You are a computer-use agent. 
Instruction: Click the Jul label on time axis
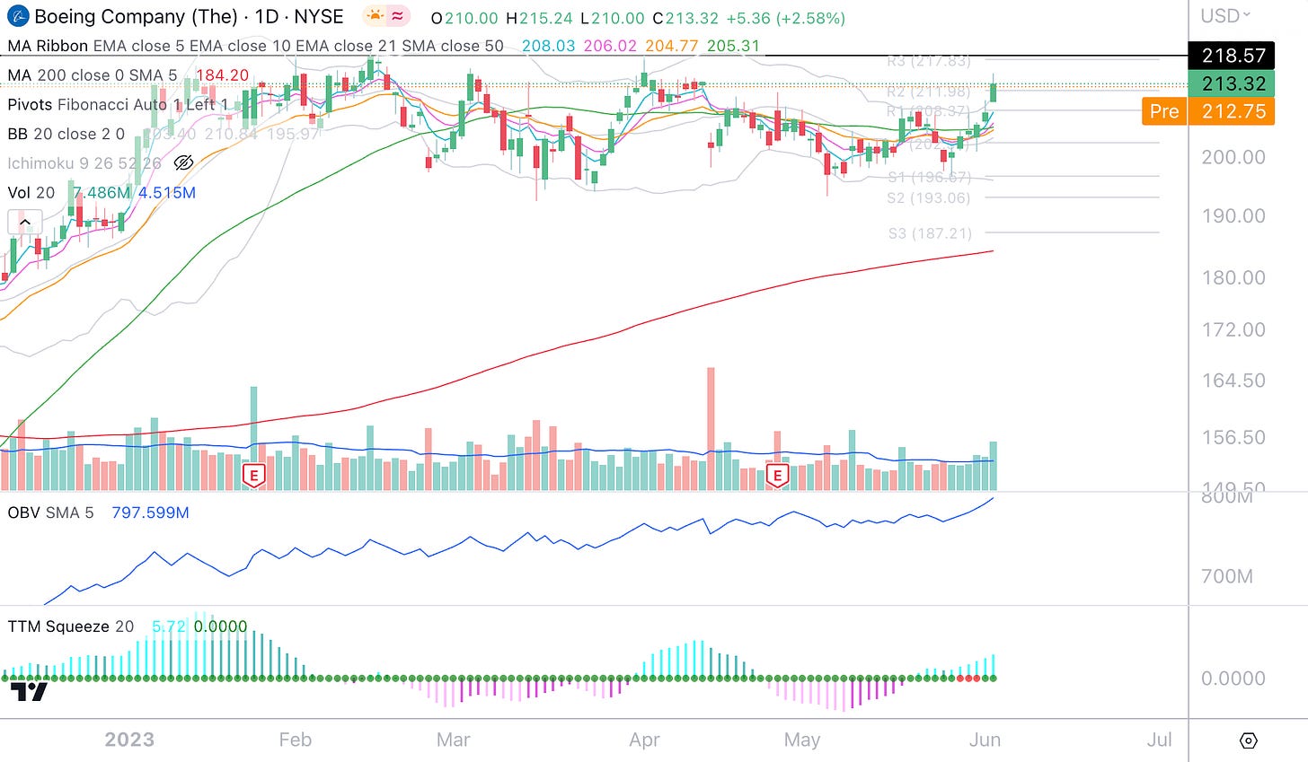1160,740
